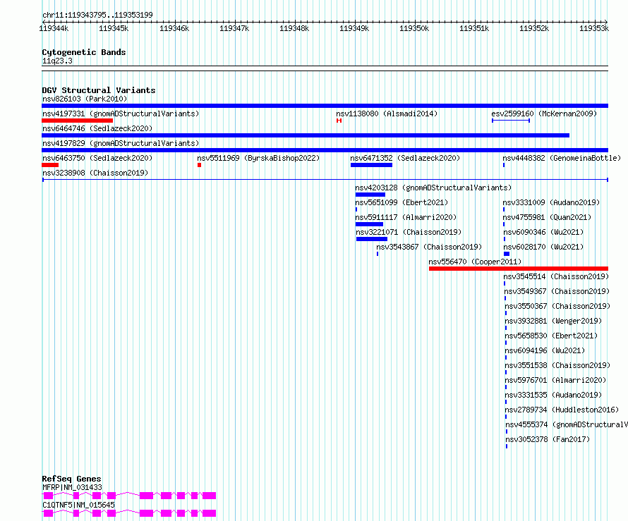Click the blue bar under nsv4203128
628x521 pixels.
point(370,195)
